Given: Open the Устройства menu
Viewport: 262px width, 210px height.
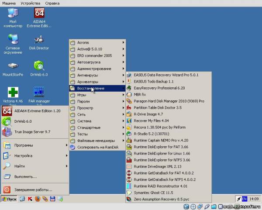Looking at the screenshot, I should pos(31,3).
